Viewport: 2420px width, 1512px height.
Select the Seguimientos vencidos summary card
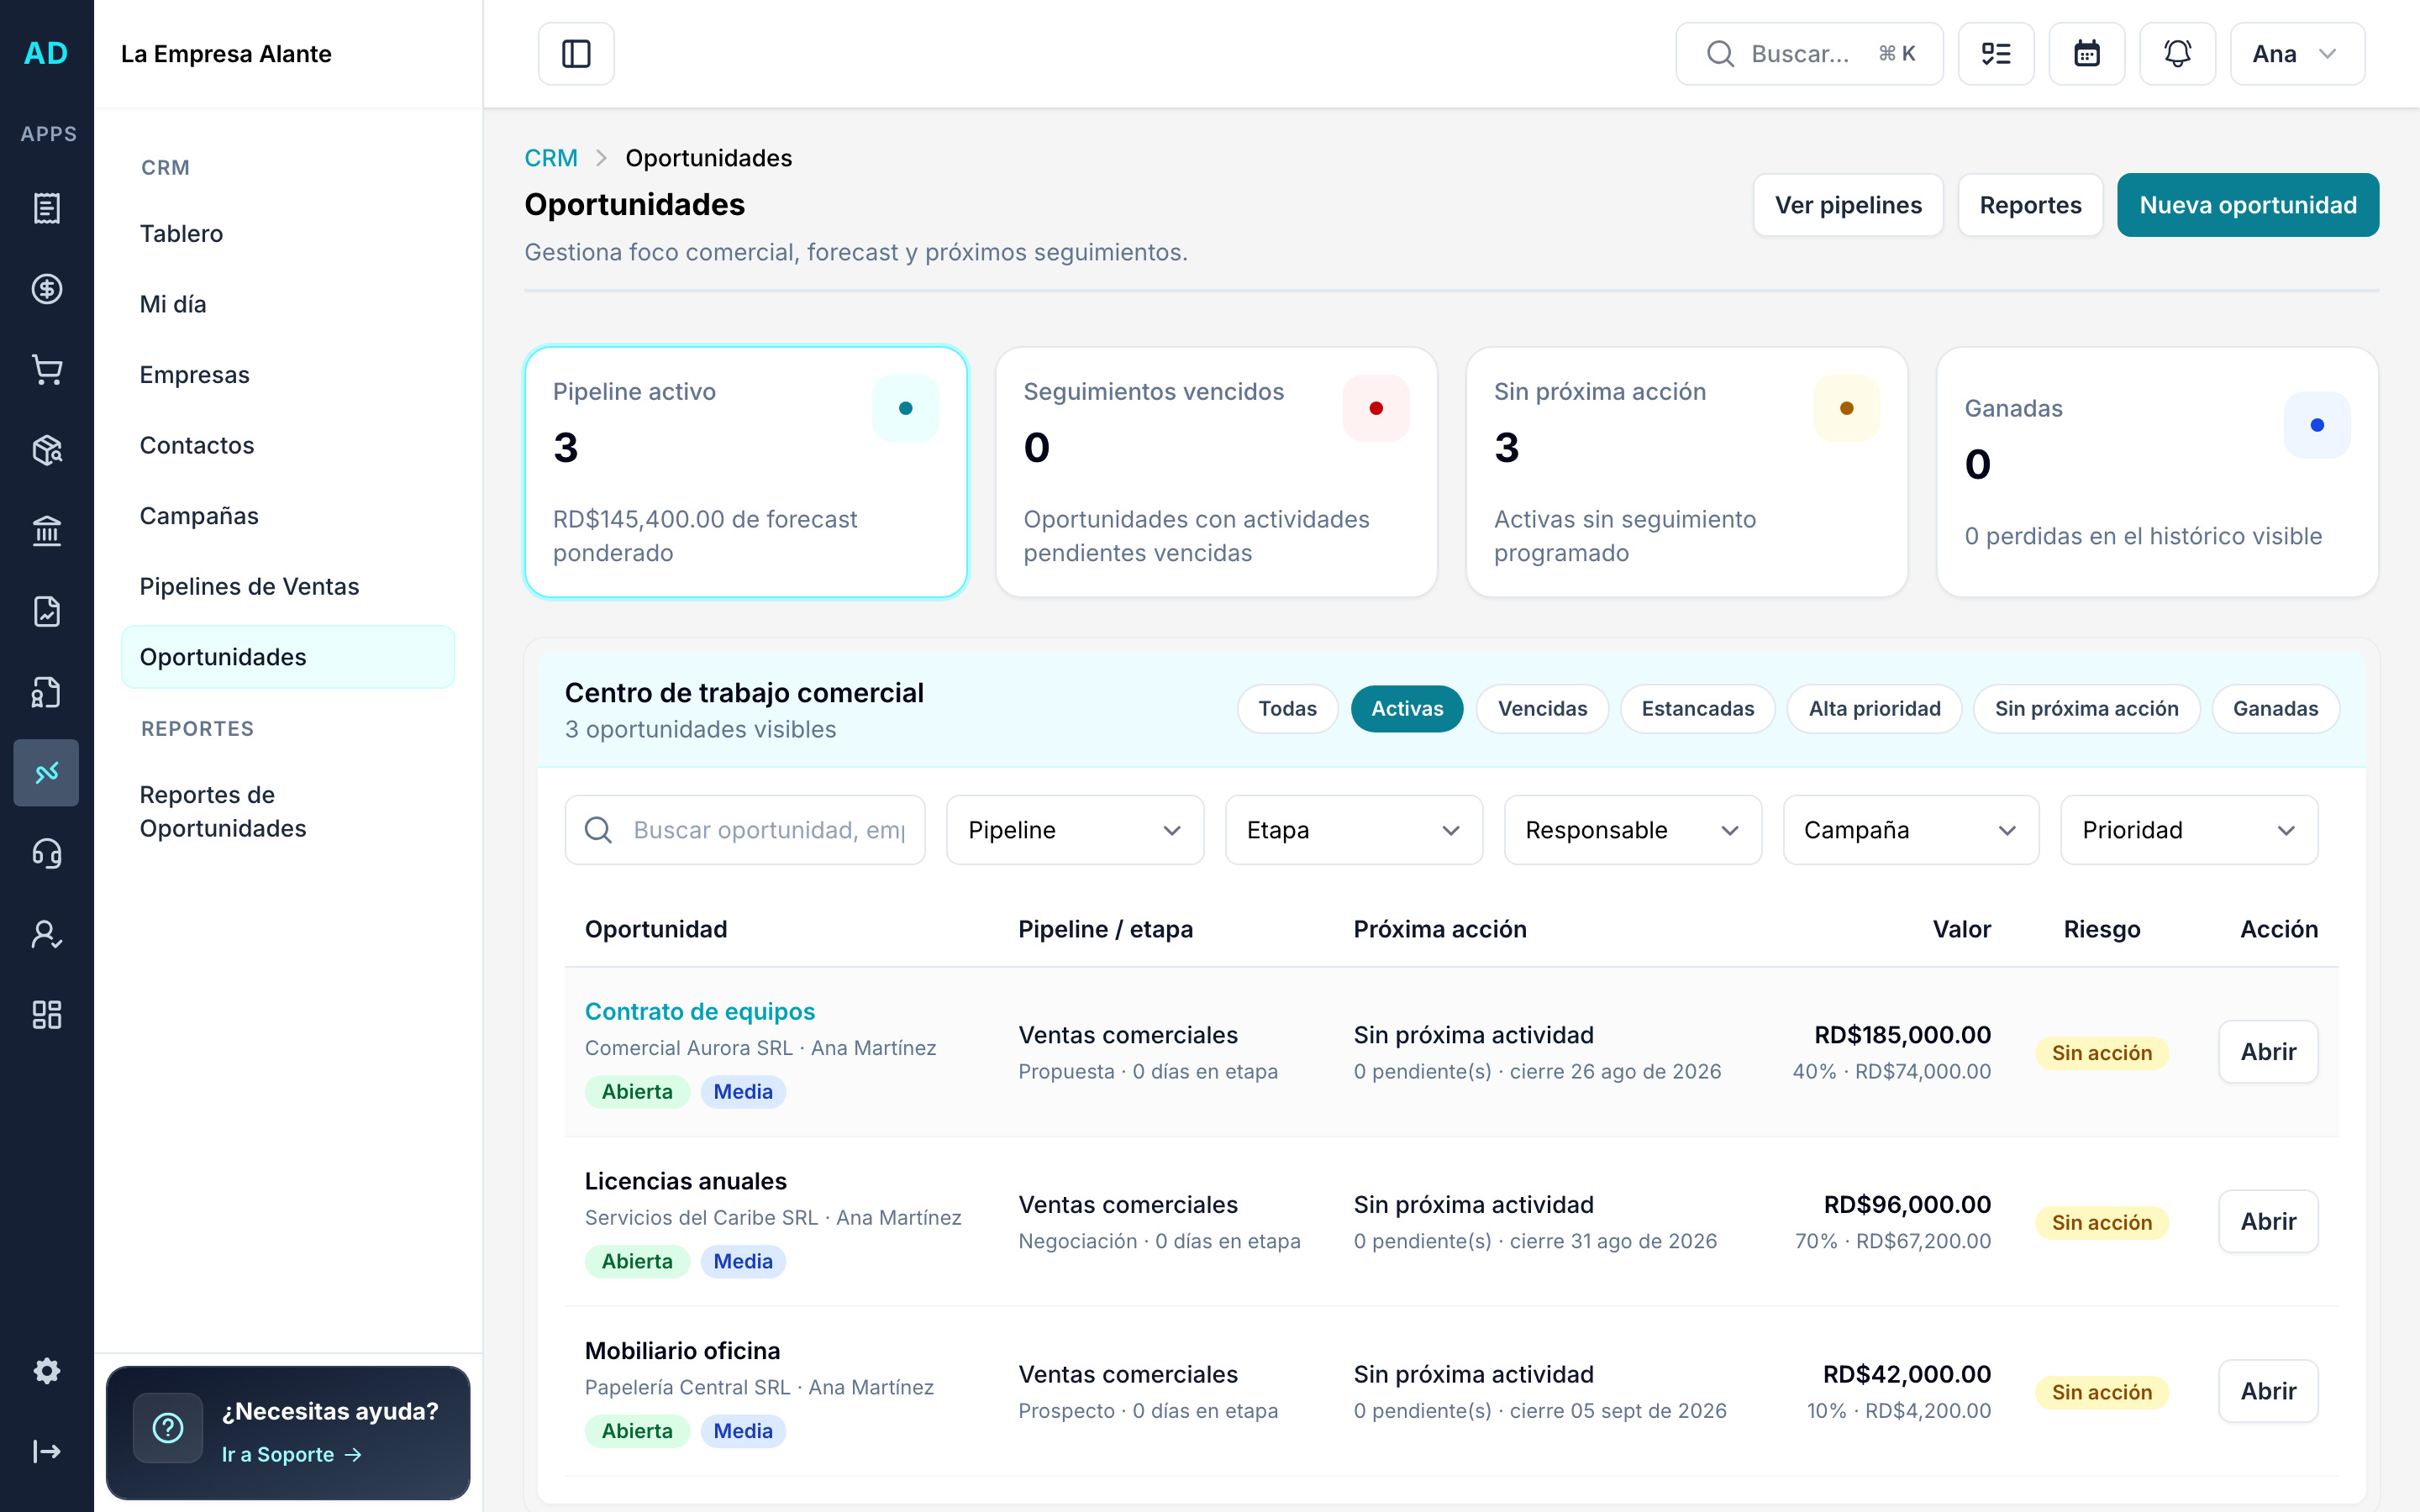point(1216,472)
